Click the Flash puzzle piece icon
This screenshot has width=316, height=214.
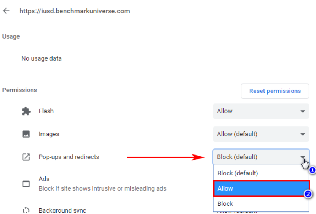26,111
